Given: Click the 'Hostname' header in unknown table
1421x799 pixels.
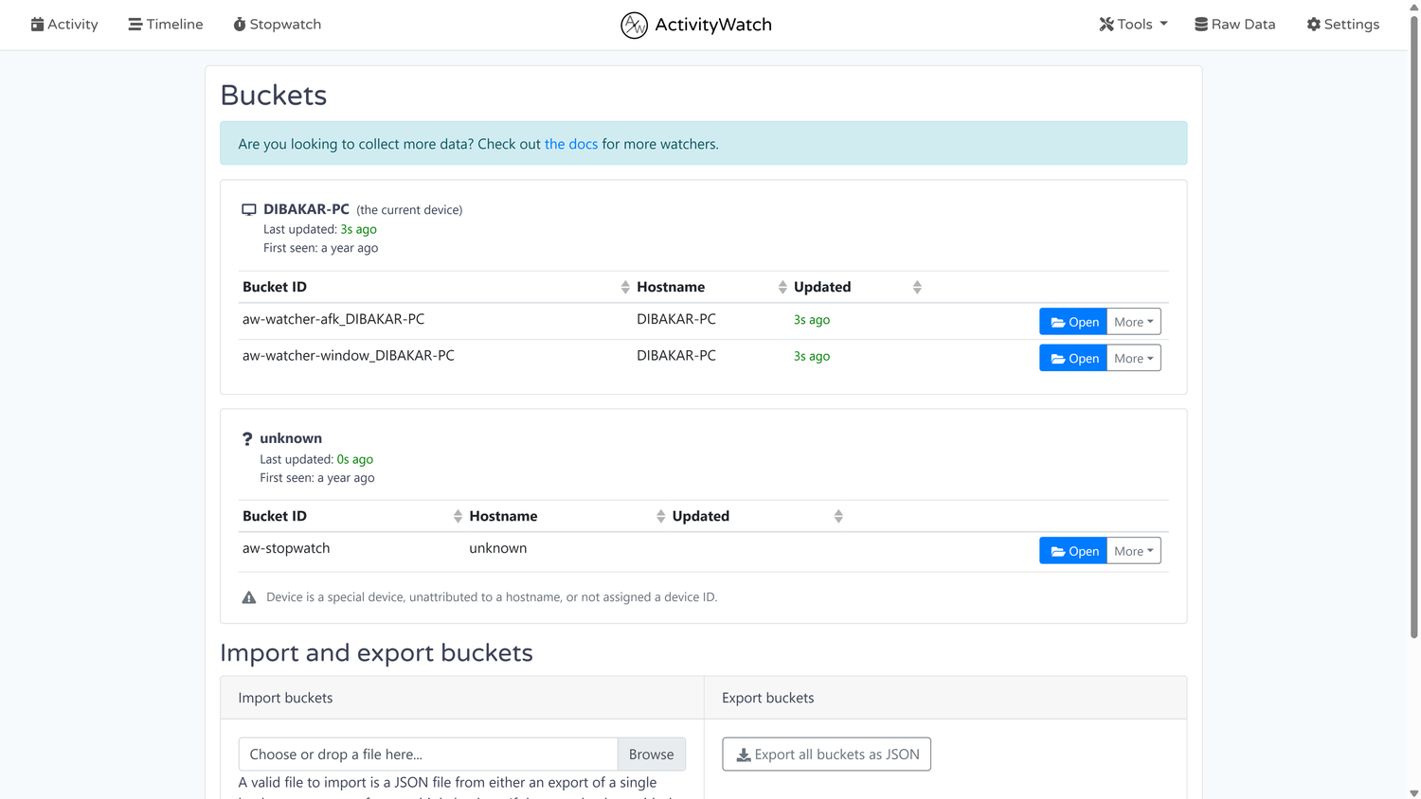Looking at the screenshot, I should point(503,516).
